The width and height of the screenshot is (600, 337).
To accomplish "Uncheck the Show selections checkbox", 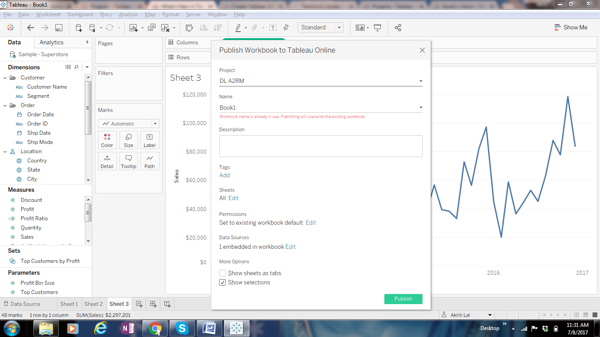I will pos(223,282).
